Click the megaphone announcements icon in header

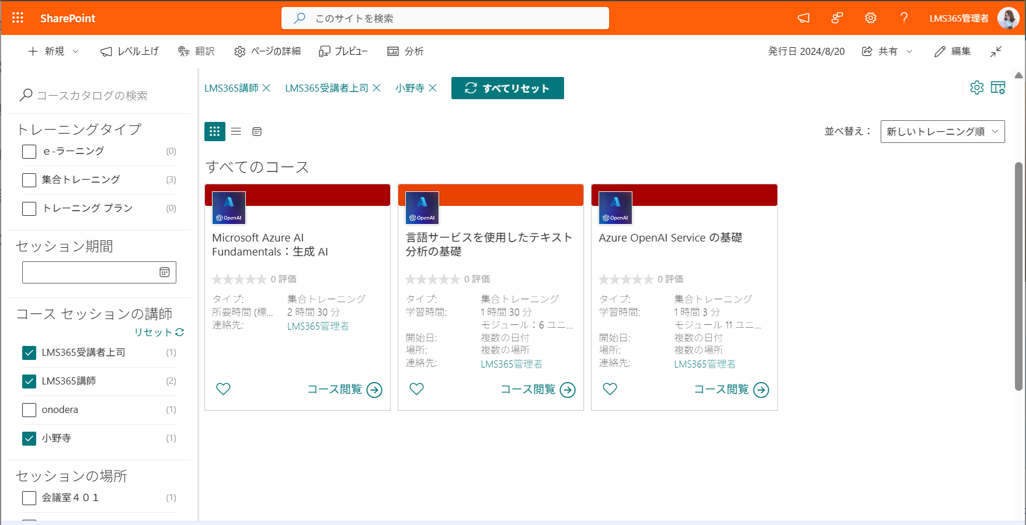(x=804, y=18)
